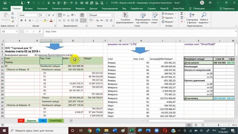Apply italic with the К button
The height and width of the screenshot is (134, 238).
tap(25, 20)
